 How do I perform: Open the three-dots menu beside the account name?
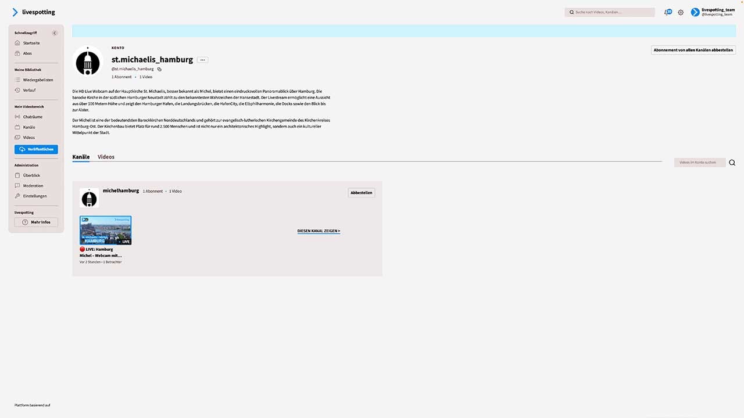click(x=202, y=60)
